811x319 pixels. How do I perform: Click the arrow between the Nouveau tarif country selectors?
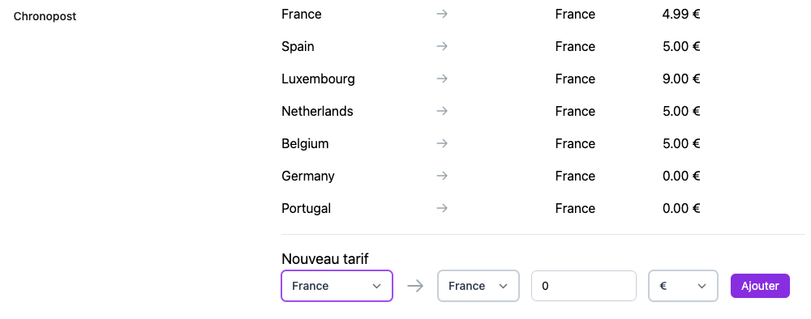click(415, 286)
